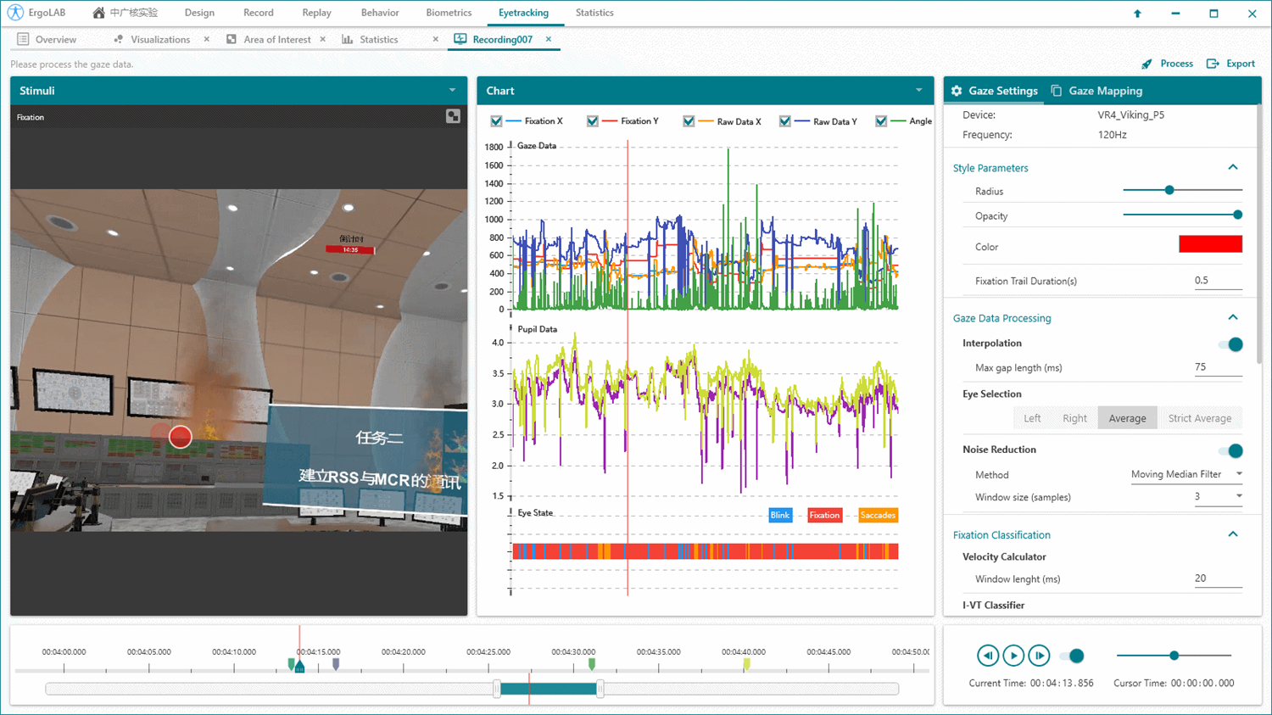
Task: Collapse the Style Parameters section
Action: click(x=1233, y=167)
